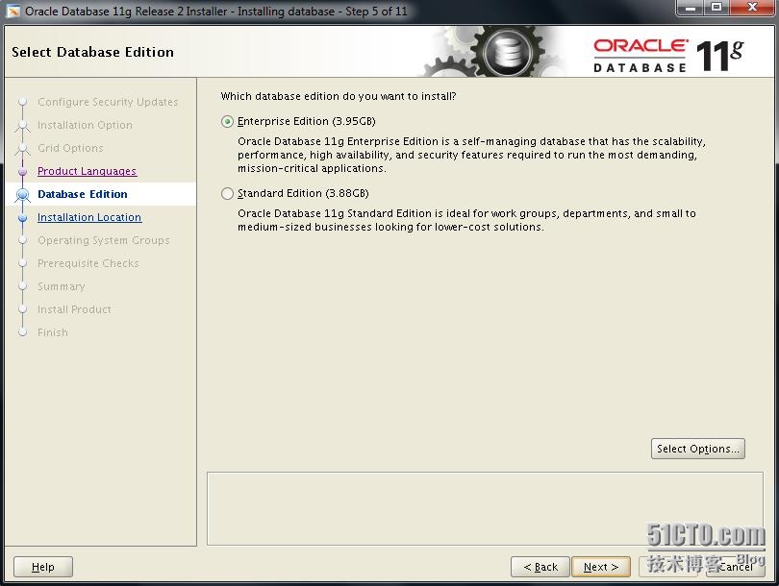Close the installer window
Image resolution: width=779 pixels, height=586 pixels.
point(753,8)
